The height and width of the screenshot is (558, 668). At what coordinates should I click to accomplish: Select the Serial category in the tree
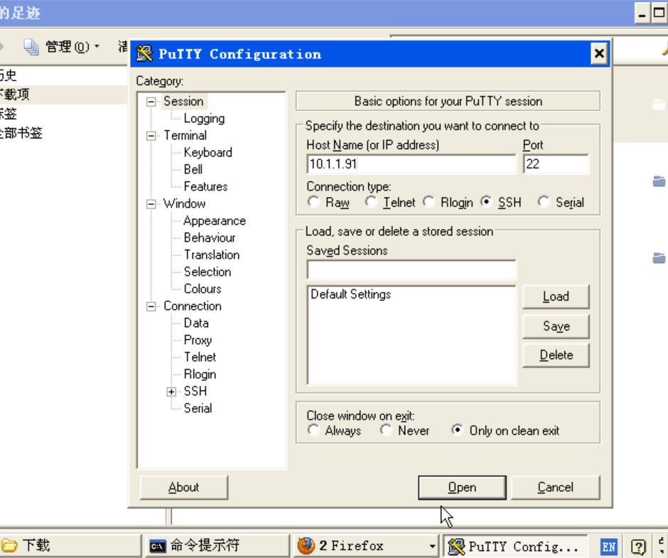[198, 409]
